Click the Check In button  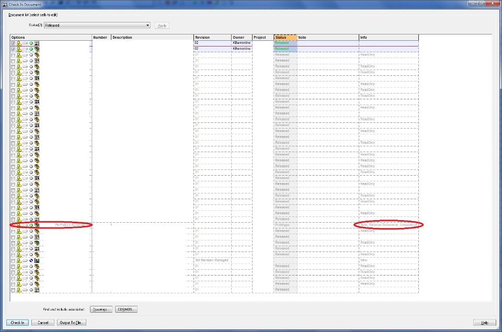(x=17, y=323)
